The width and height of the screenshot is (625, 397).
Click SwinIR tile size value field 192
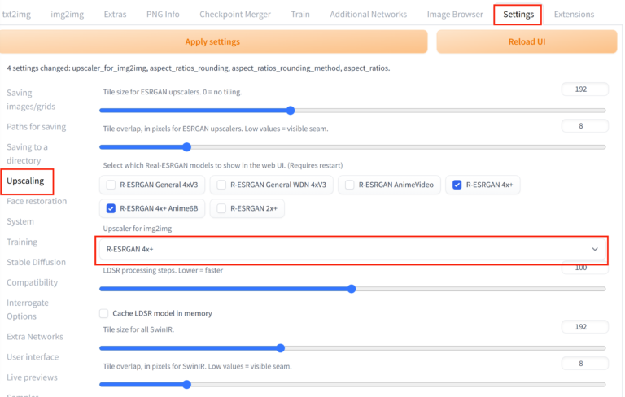(x=585, y=327)
